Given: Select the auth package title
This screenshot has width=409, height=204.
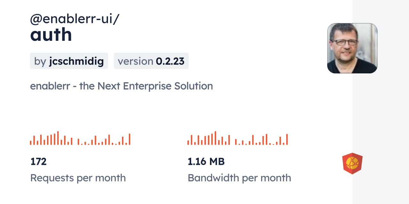Looking at the screenshot, I should point(51,35).
